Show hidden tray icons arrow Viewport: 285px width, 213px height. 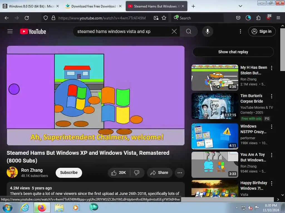click(x=237, y=208)
